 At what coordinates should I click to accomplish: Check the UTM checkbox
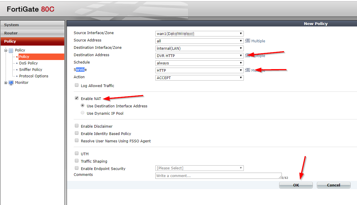77,153
